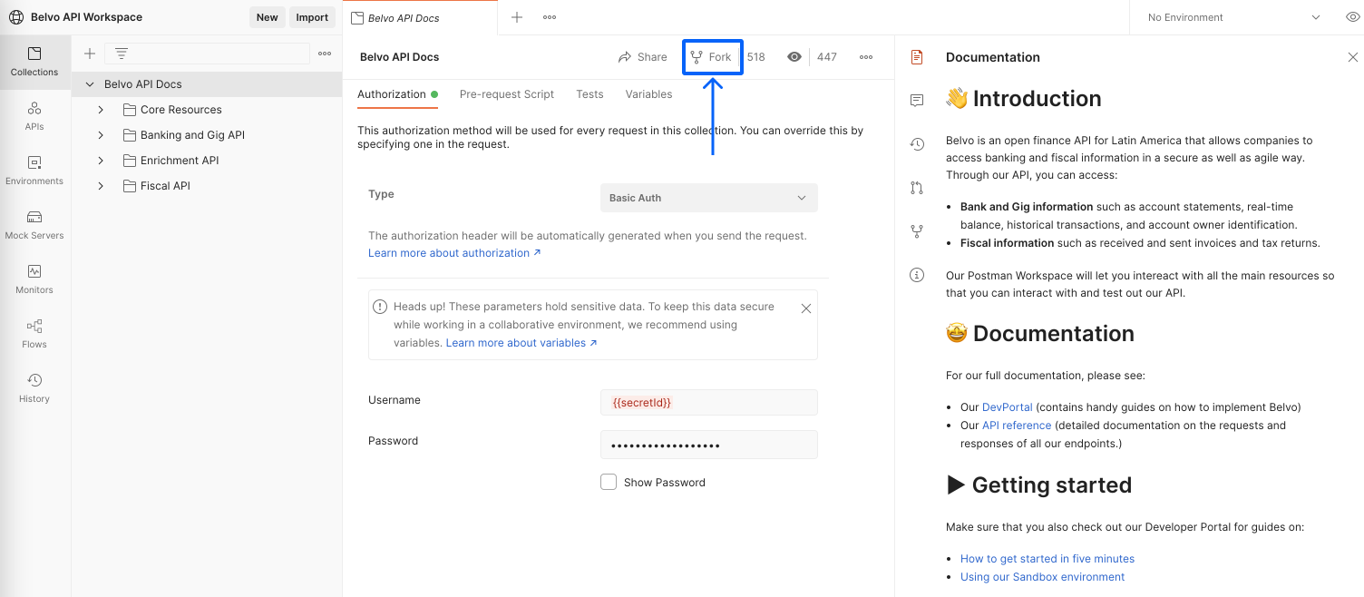Click the fork count 518
This screenshot has height=597, width=1364.
[x=756, y=57]
